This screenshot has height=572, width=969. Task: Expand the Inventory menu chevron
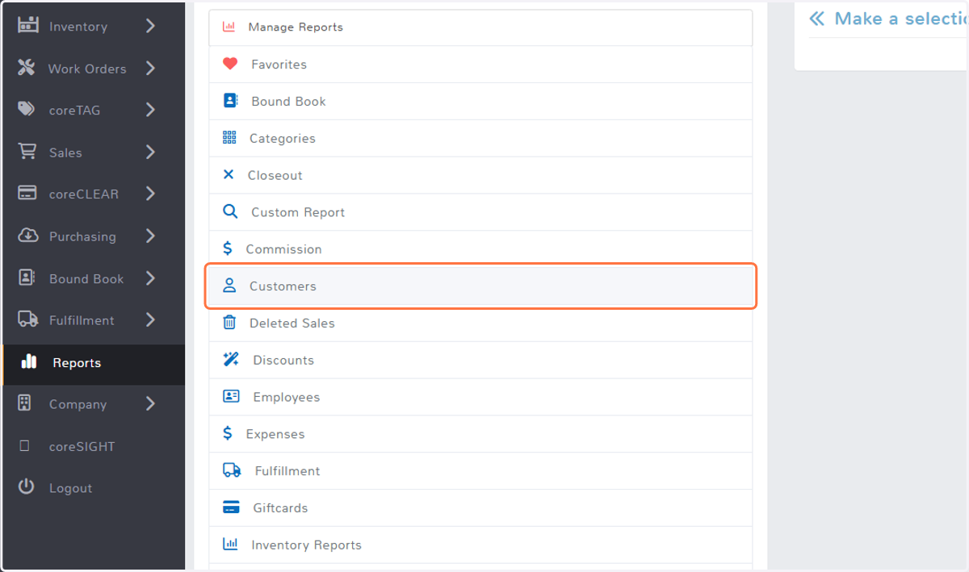150,26
